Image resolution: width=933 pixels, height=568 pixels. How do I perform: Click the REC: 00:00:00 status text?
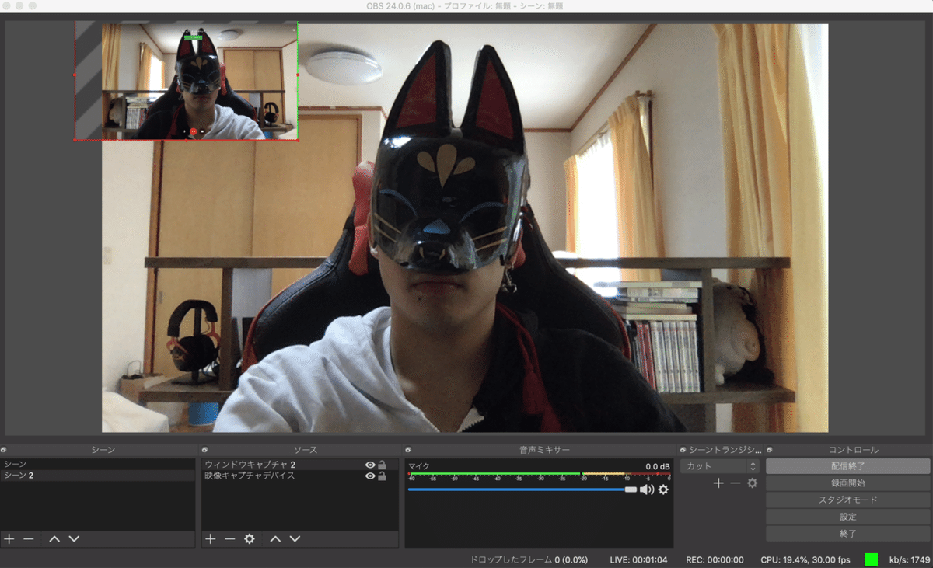(715, 559)
